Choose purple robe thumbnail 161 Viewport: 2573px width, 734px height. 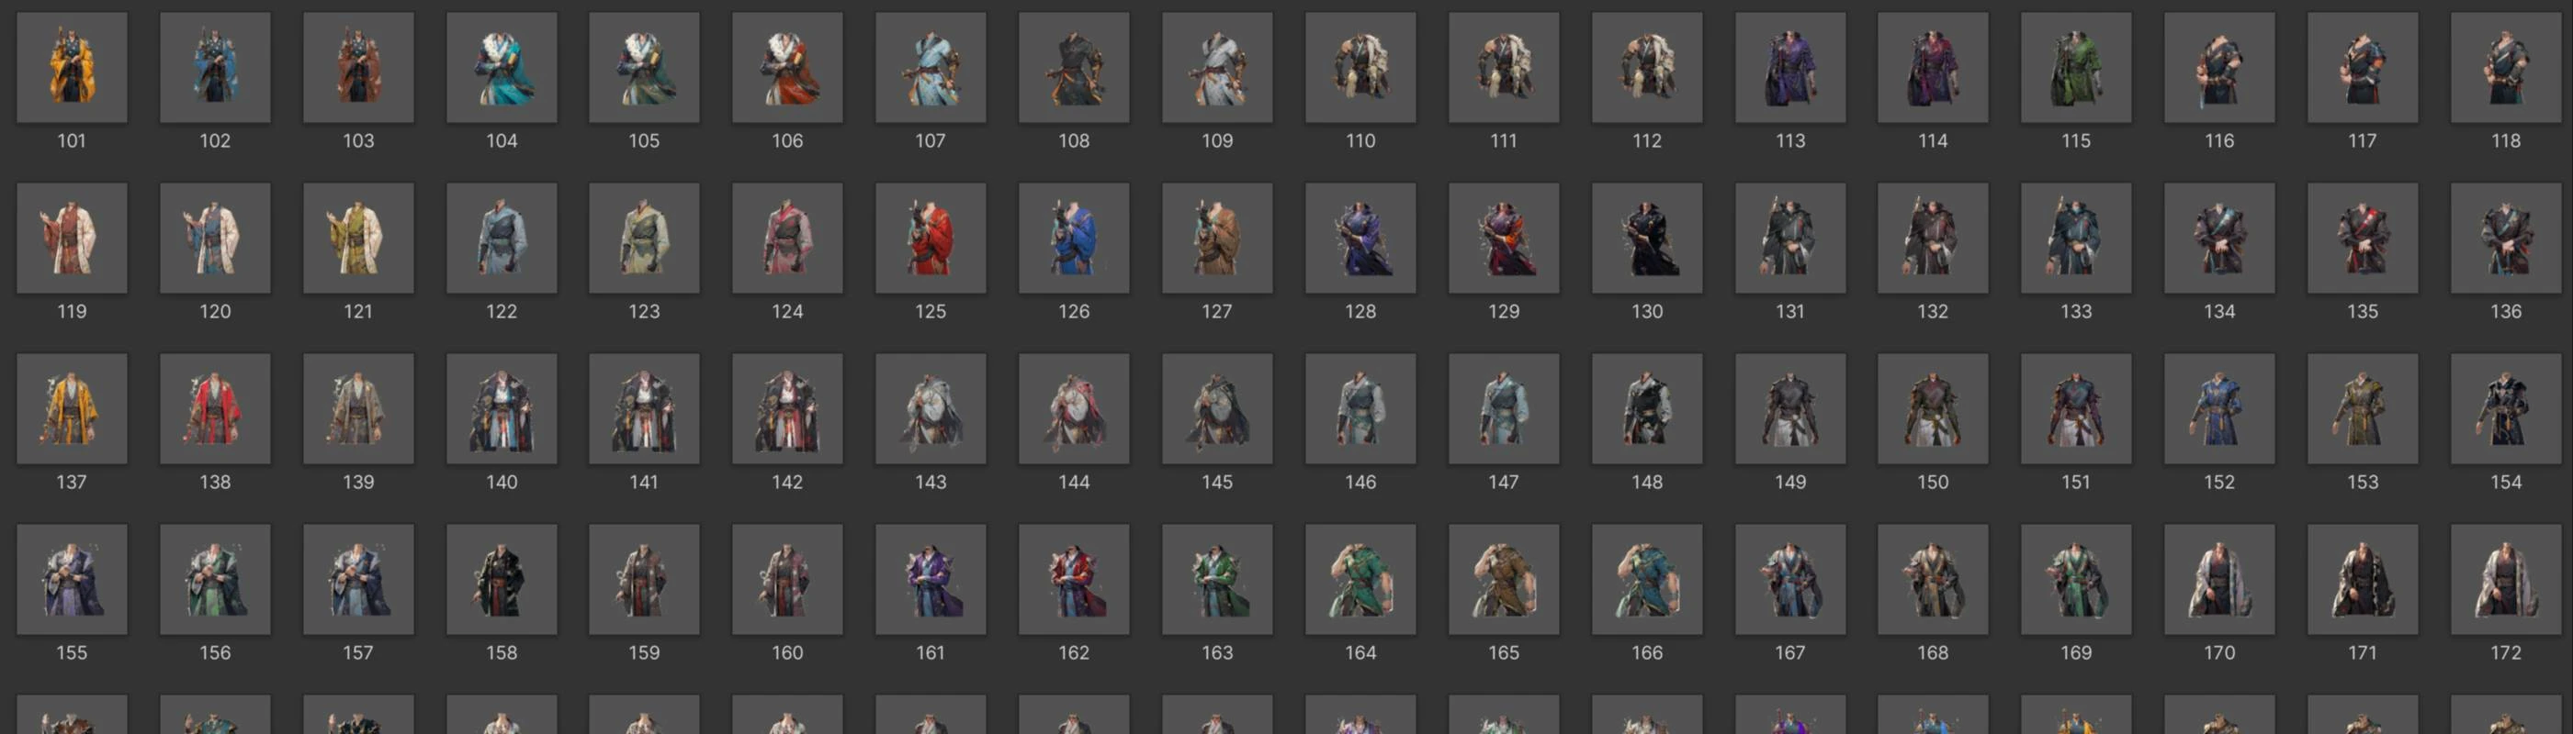pos(931,580)
